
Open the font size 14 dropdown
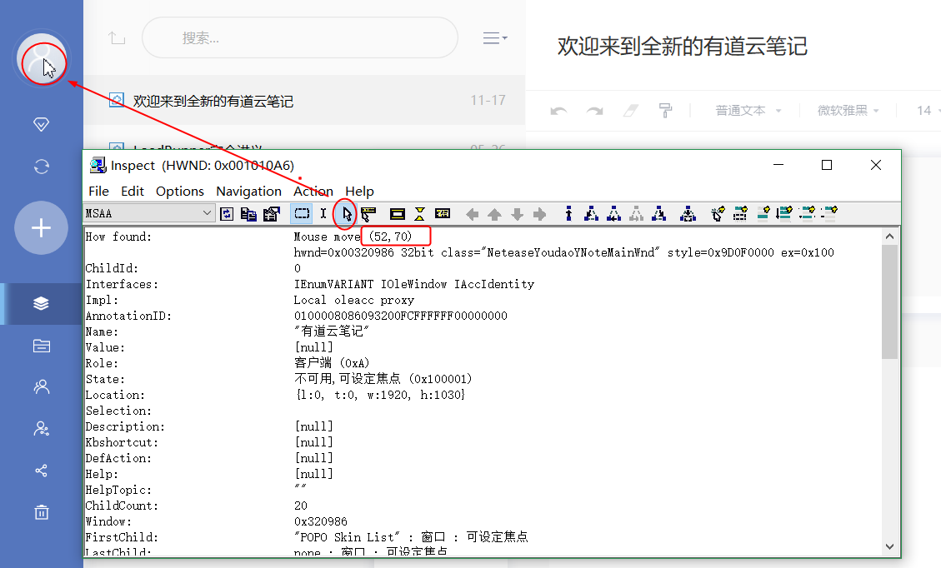(928, 111)
